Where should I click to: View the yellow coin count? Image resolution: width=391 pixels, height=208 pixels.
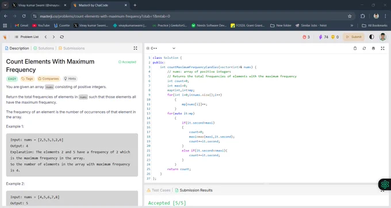[335, 37]
